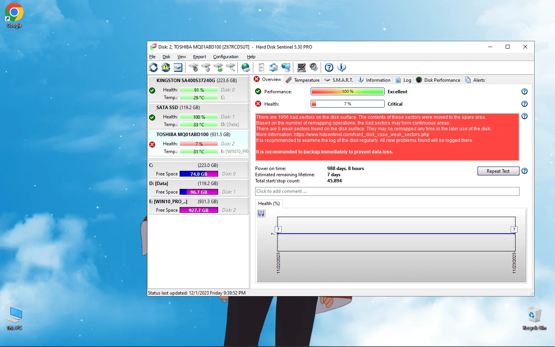This screenshot has width=555, height=347.
Task: Click the disk icon with speaker overlay
Action: [x=193, y=67]
